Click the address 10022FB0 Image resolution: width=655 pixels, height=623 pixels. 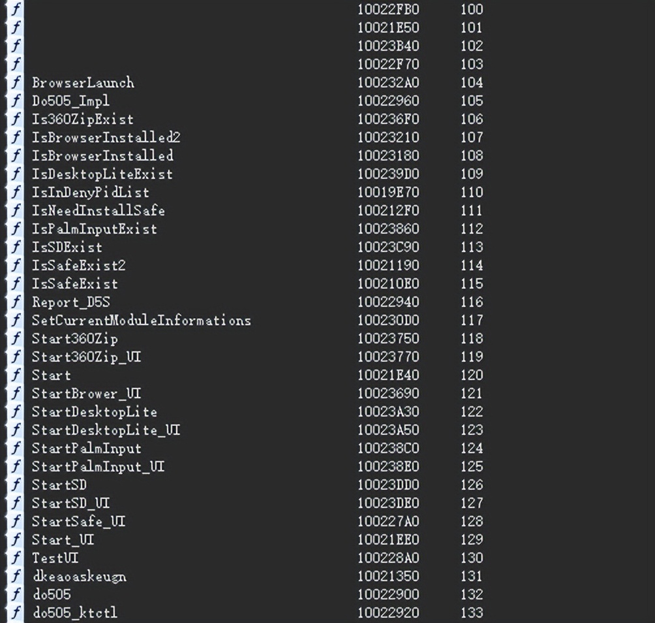click(x=388, y=9)
